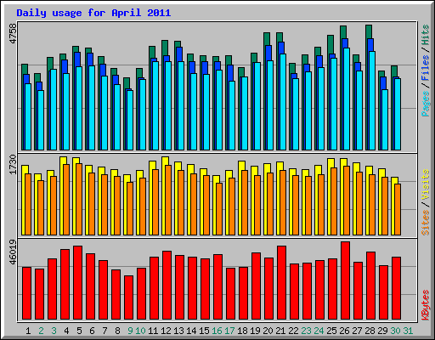
Task: Click day label 2 on x-axis
Action: click(x=41, y=331)
